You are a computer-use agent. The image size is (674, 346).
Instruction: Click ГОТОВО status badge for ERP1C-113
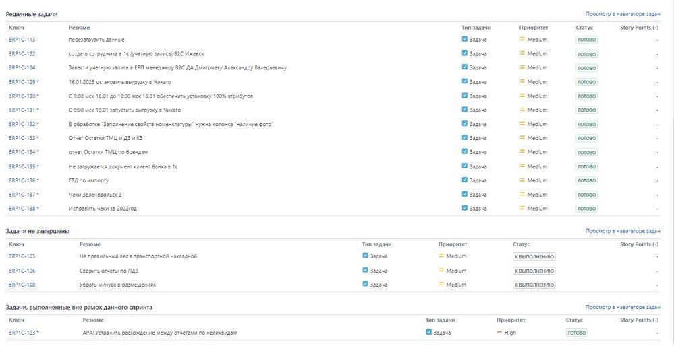(587, 40)
